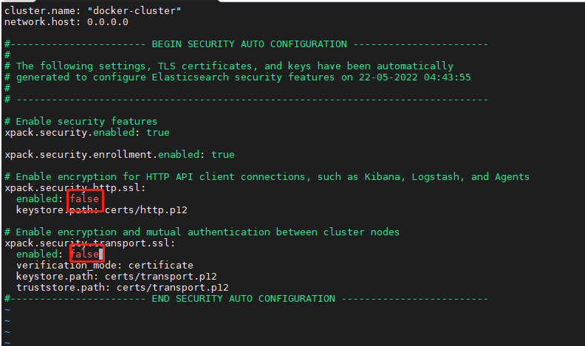
Task: Click the date 22-05-2022 04:43:55 text
Action: [x=415, y=77]
